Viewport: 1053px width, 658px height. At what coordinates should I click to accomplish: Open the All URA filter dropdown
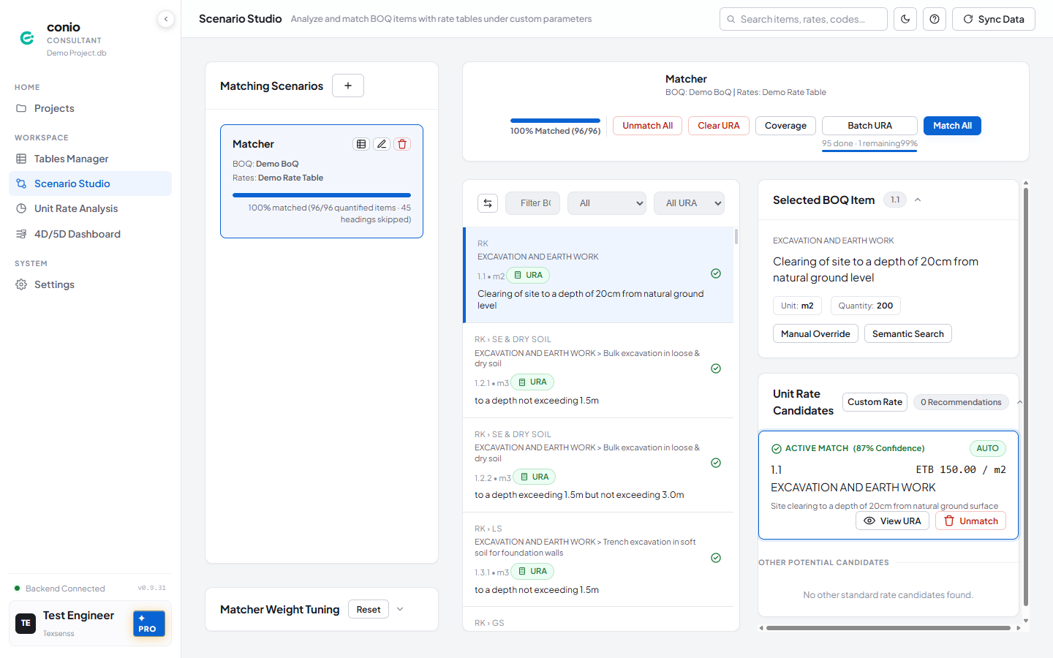[689, 203]
